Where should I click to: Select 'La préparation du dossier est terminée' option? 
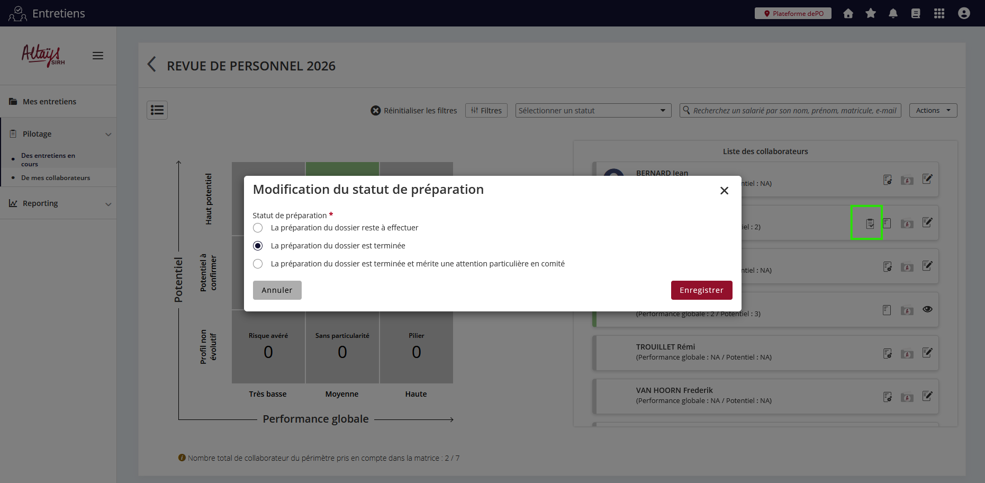pos(258,246)
